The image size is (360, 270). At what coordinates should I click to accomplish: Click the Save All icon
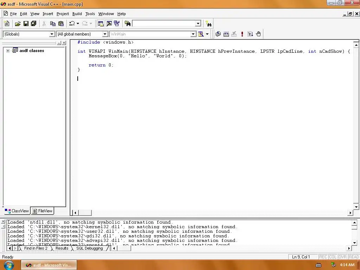(33, 24)
